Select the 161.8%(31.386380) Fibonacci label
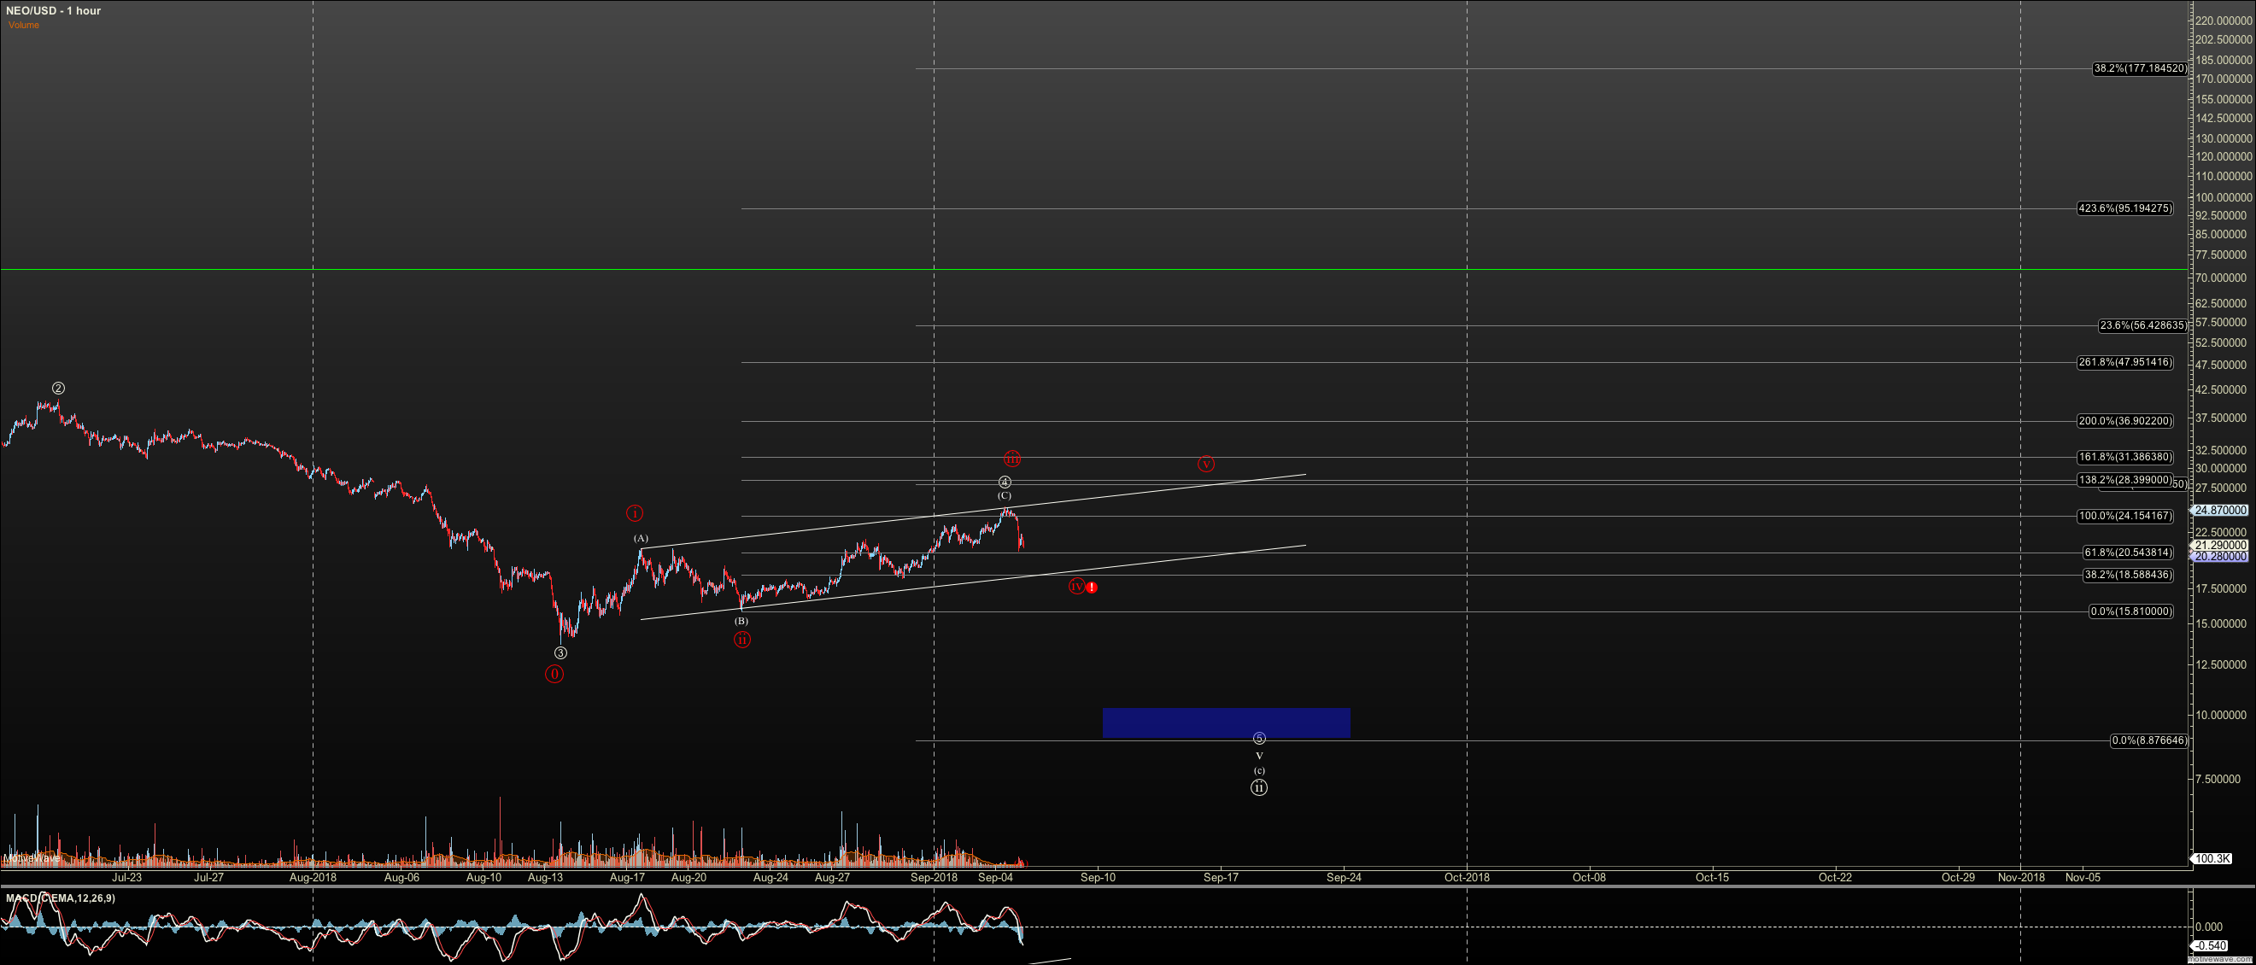 click(x=2124, y=457)
